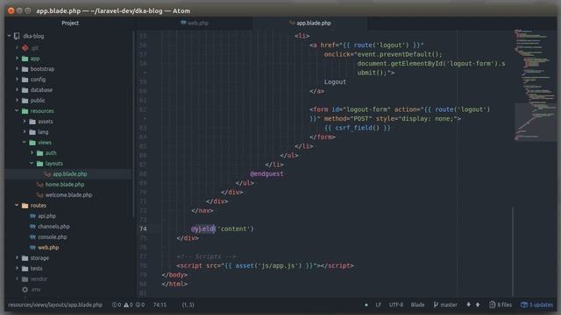This screenshot has height=315, width=561.
Task: Click the config folder icon
Action: tap(25, 80)
